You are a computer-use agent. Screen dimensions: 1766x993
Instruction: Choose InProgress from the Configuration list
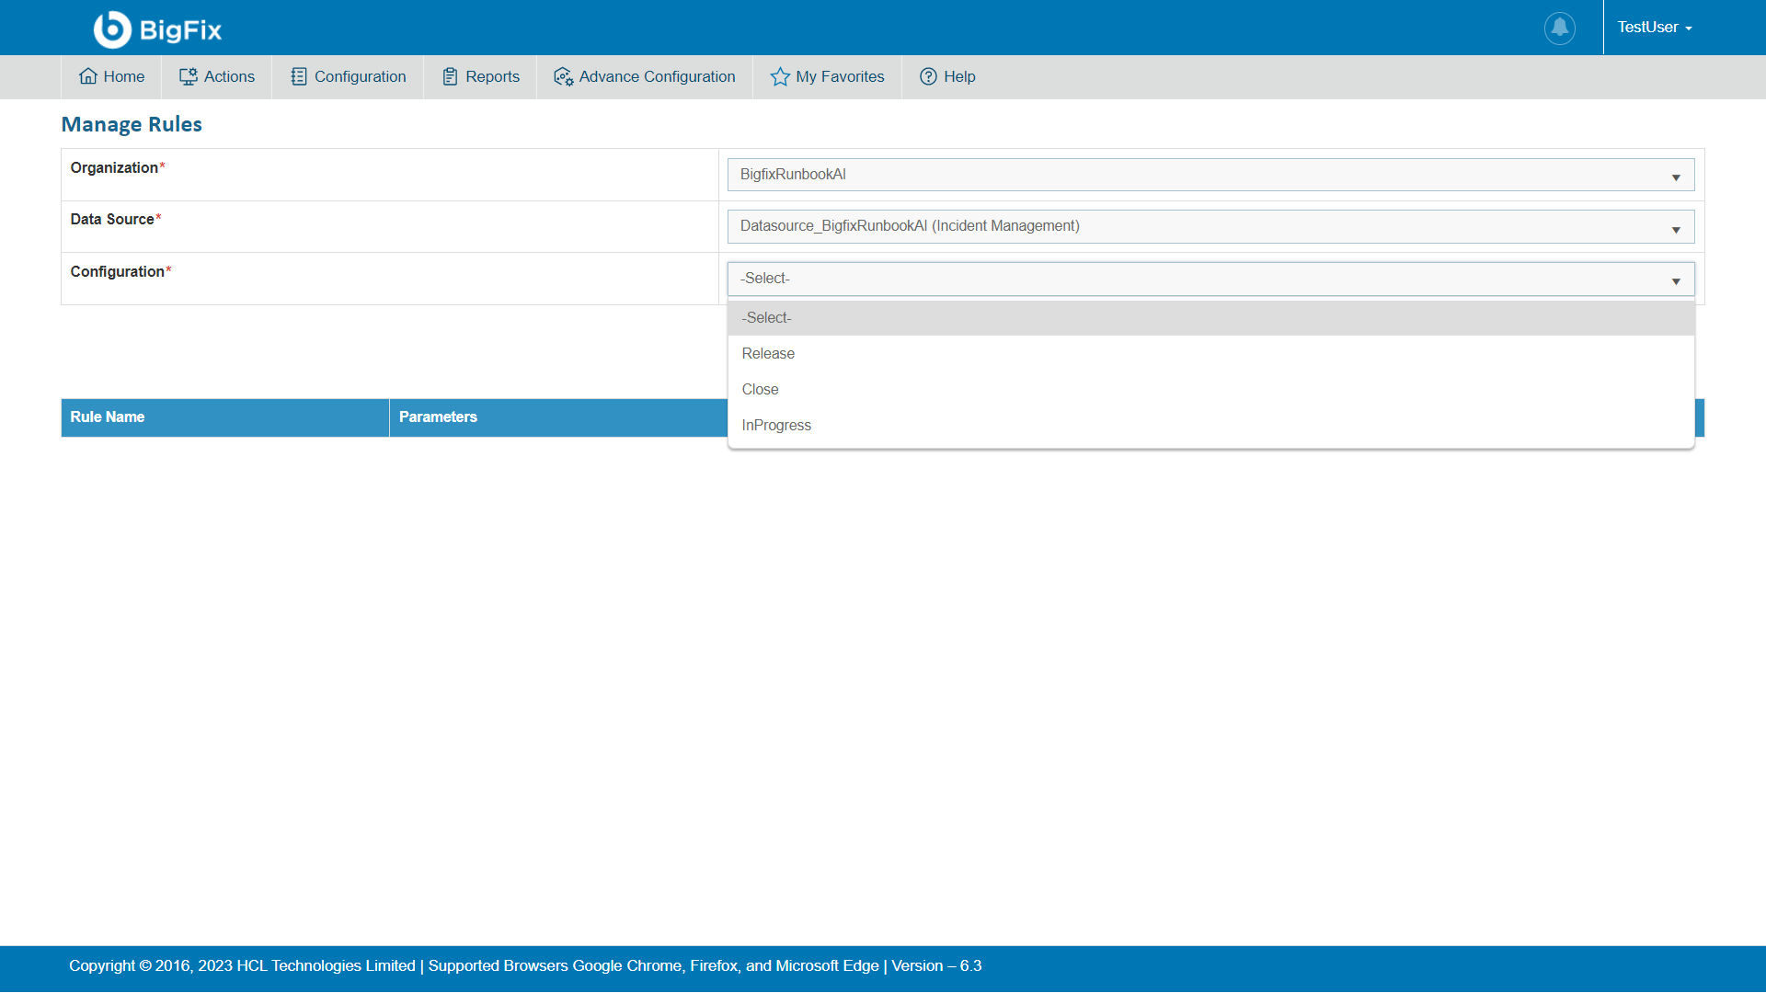coord(776,426)
